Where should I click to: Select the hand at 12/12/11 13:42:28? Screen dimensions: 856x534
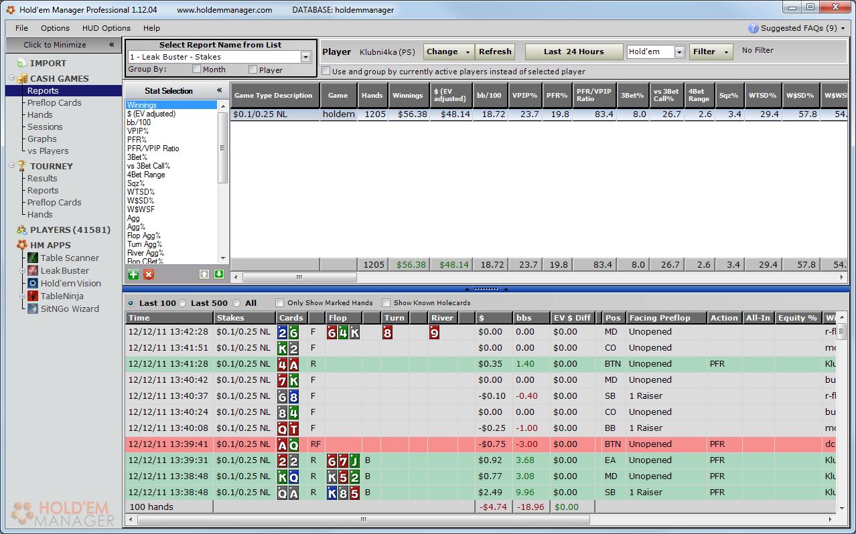click(x=481, y=331)
